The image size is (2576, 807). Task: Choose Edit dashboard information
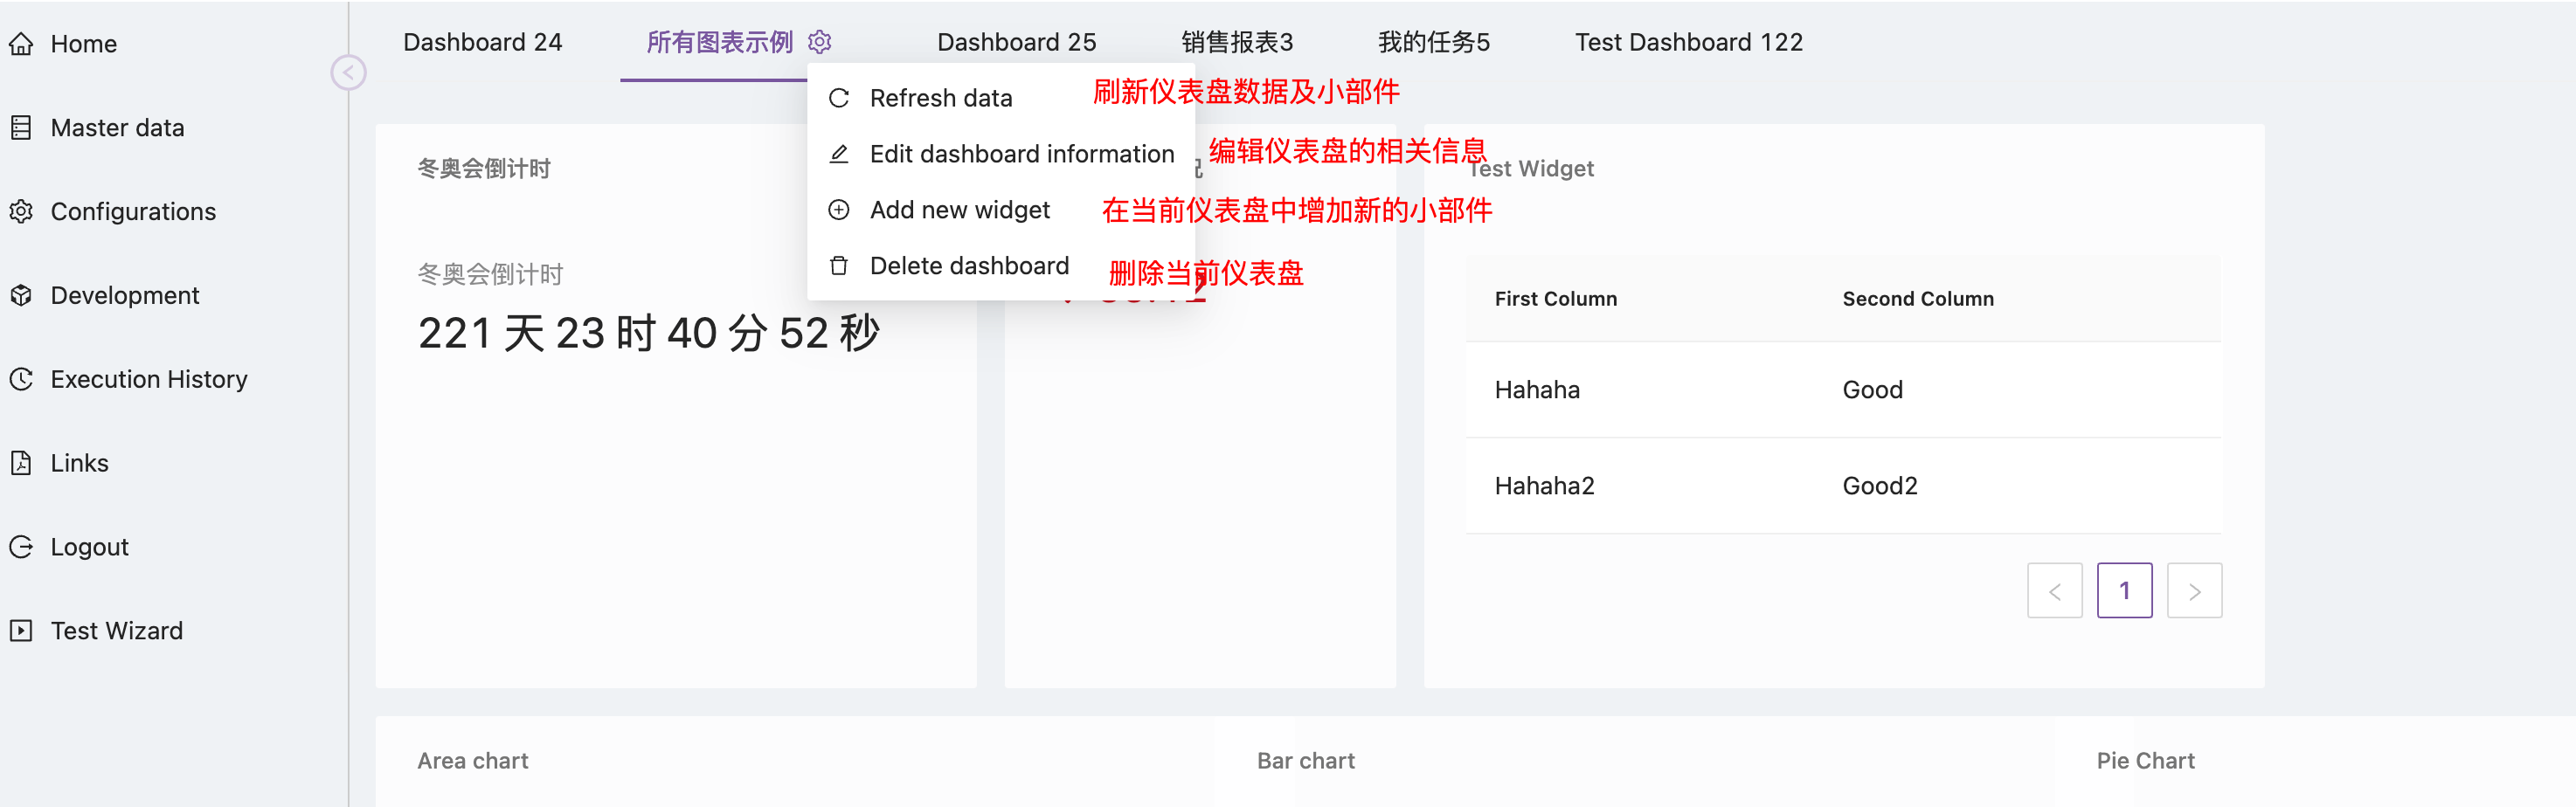click(1021, 154)
